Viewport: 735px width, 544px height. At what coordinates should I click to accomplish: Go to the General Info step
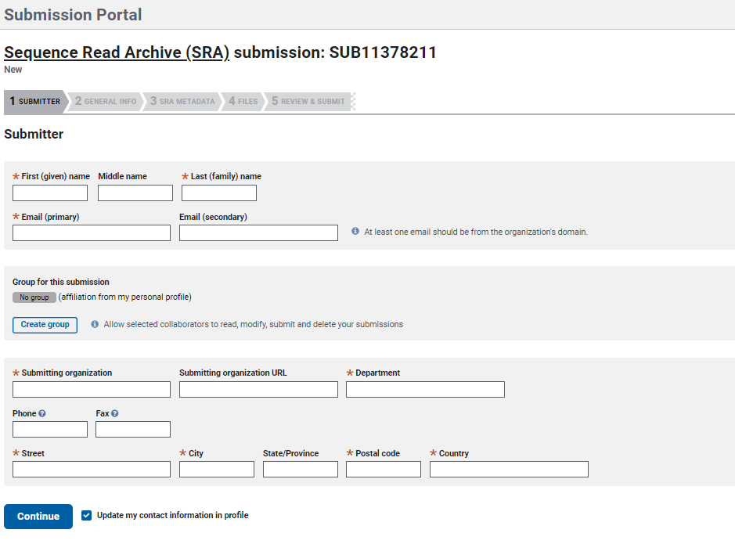[x=106, y=101]
